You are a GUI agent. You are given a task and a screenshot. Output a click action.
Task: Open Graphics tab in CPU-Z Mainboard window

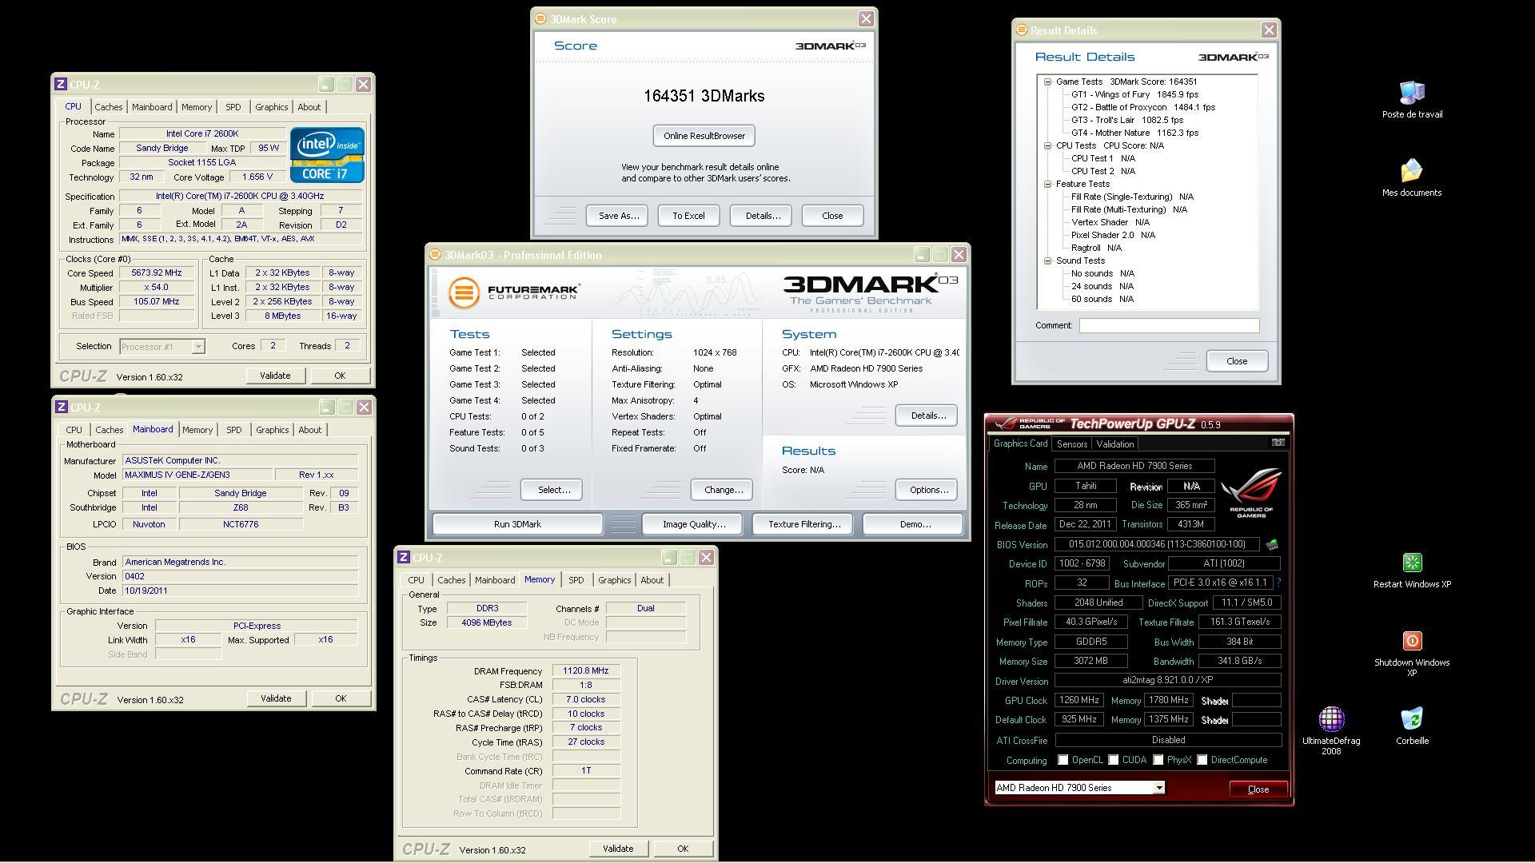click(x=272, y=430)
